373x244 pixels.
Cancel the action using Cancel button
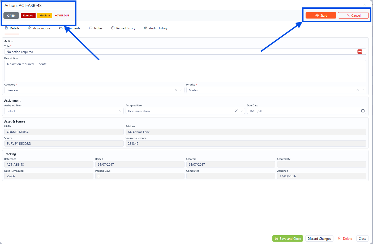353,15
